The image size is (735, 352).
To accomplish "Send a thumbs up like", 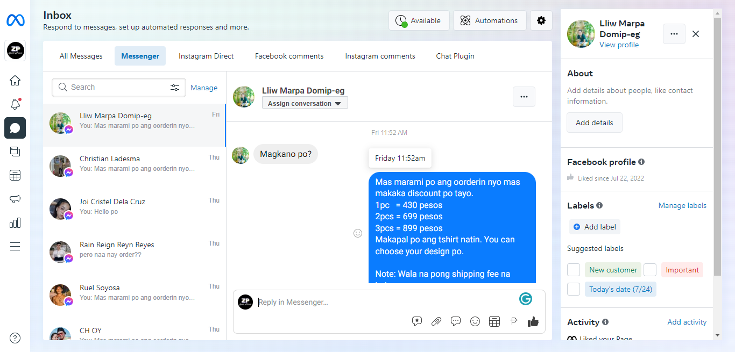I will [x=533, y=321].
